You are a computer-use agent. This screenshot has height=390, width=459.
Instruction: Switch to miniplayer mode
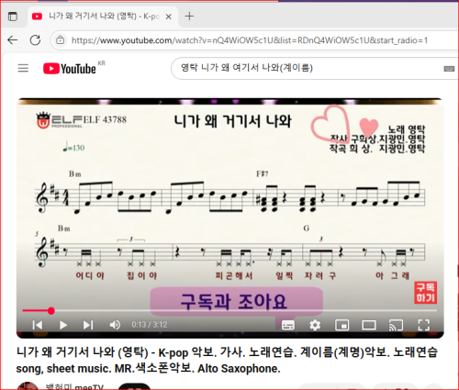point(341,325)
